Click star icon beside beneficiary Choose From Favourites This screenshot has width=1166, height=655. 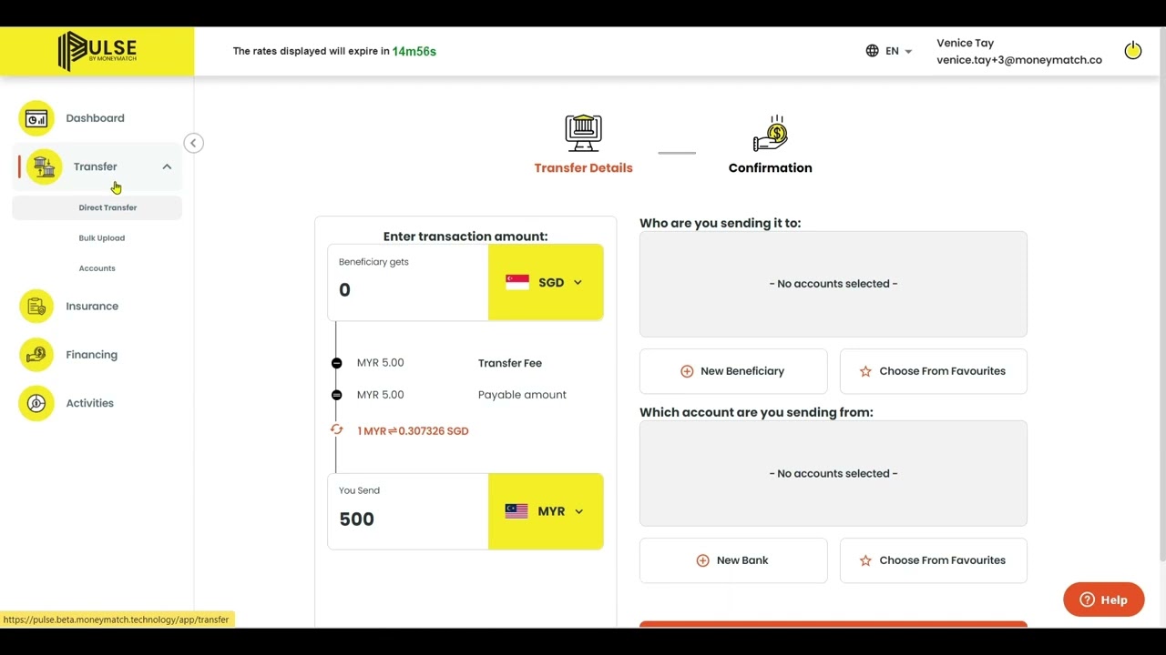pos(865,371)
